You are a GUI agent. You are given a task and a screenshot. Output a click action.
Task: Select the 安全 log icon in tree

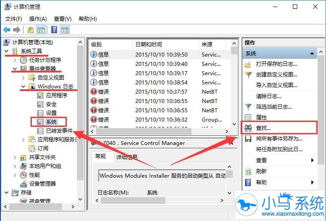(40, 104)
